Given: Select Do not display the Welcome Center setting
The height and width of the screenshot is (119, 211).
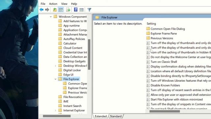Looking at the screenshot, I should click(x=179, y=57).
